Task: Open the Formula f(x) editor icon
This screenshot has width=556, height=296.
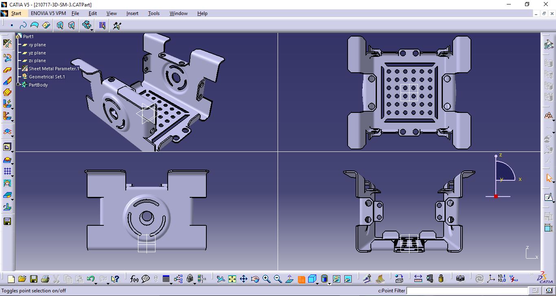Action: (x=134, y=279)
